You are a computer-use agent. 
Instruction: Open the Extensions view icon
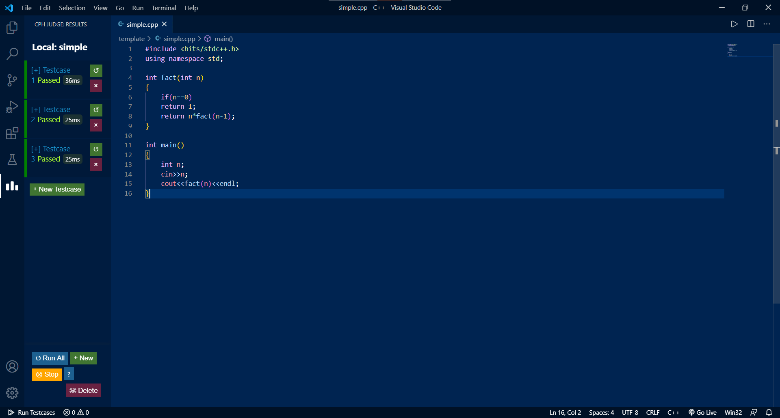[12, 133]
